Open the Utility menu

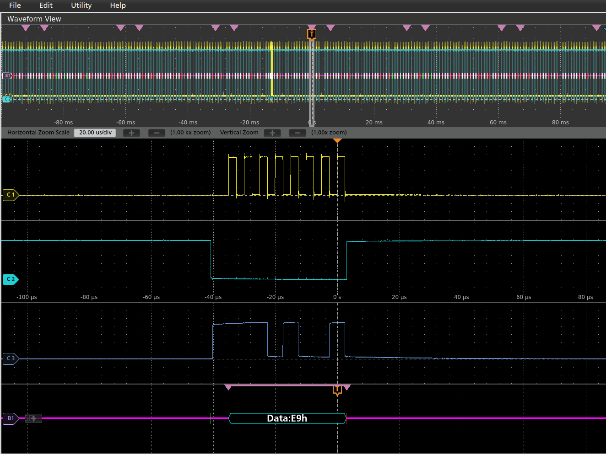click(x=81, y=5)
